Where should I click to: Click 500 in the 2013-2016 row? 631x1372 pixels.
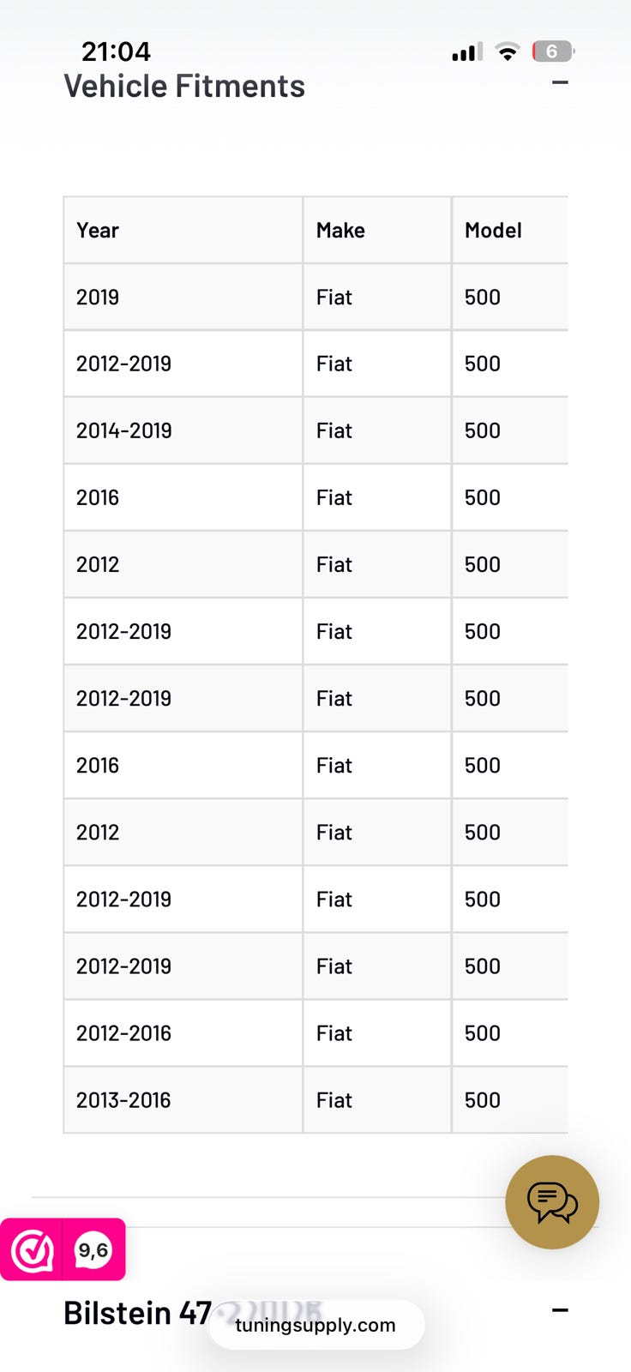[483, 1100]
